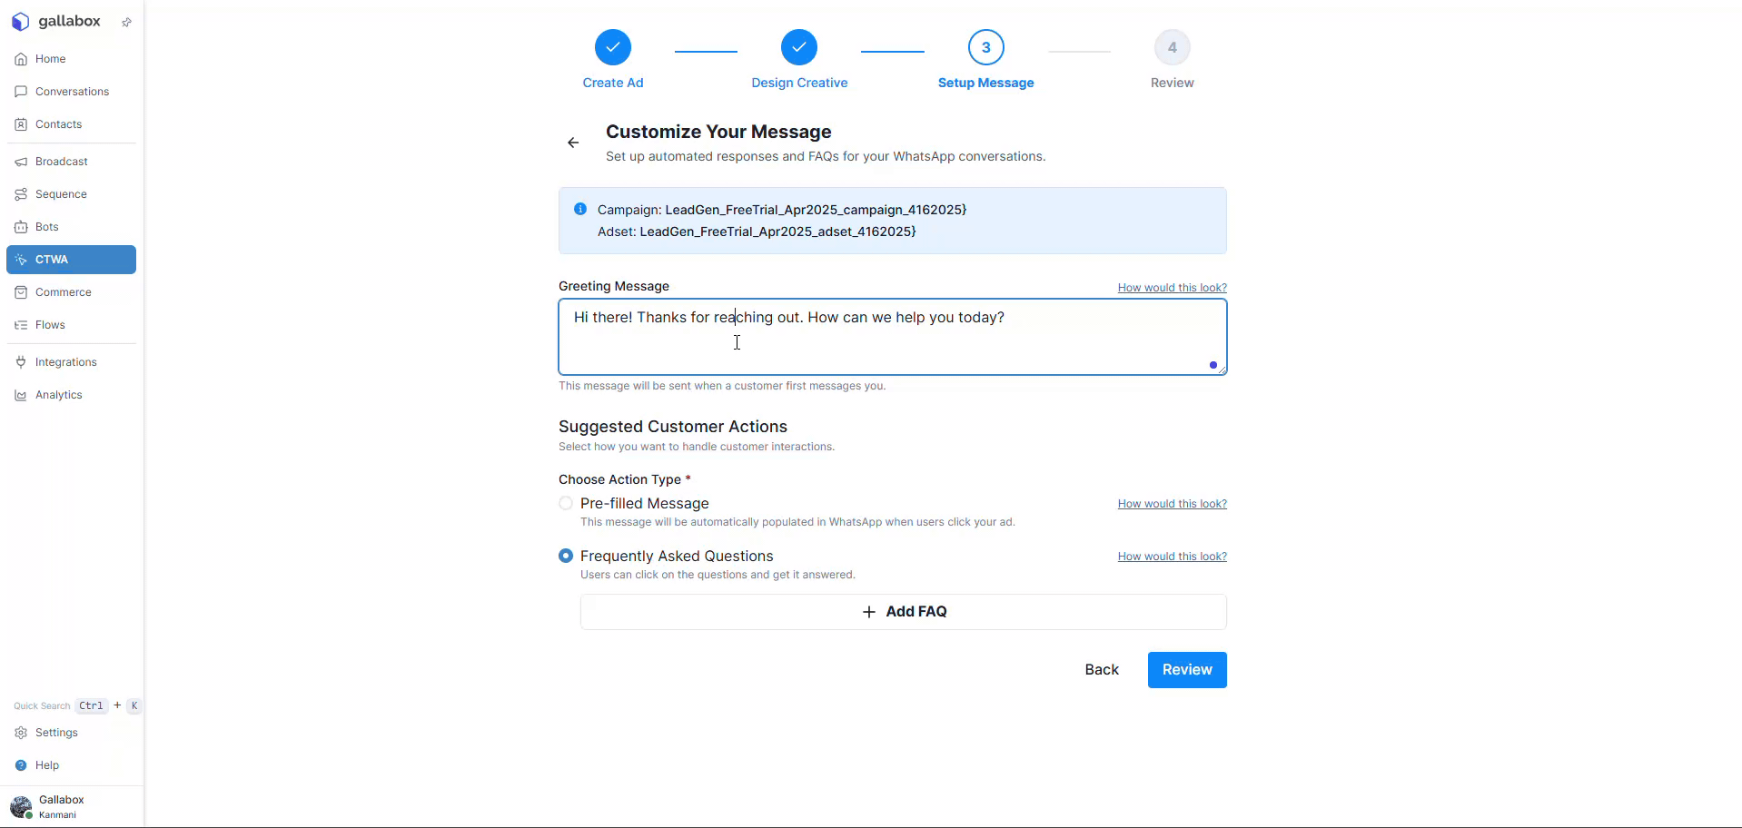Click the back arrow beside Customize Your Message
The image size is (1742, 828).
(x=573, y=143)
